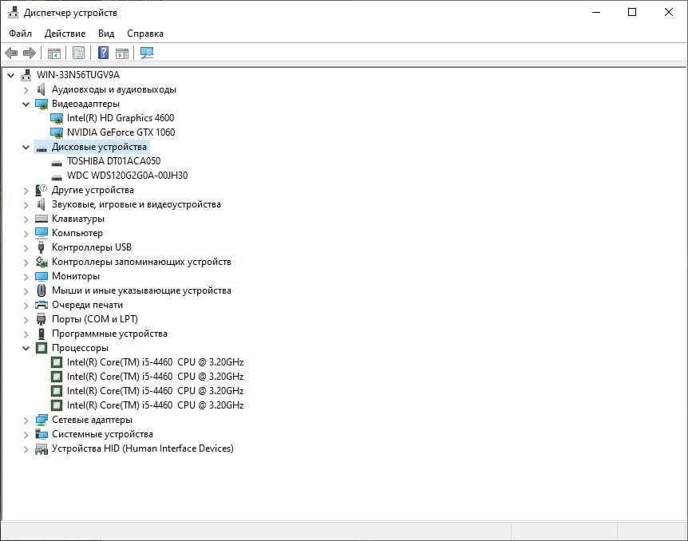688x541 pixels.
Task: Select Устройства HID (Human Interface Devices) label
Action: point(143,448)
